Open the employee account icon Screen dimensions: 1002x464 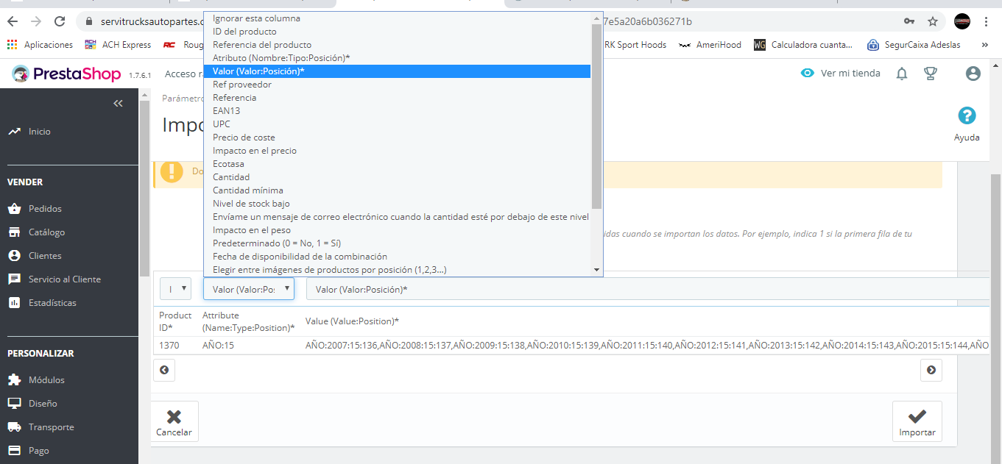(x=973, y=74)
